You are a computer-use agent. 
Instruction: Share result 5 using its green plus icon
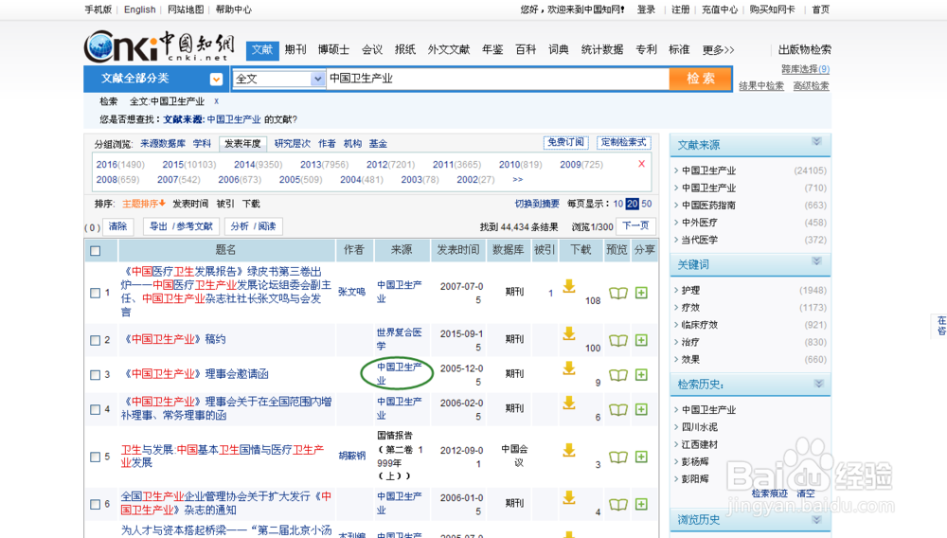tap(641, 457)
